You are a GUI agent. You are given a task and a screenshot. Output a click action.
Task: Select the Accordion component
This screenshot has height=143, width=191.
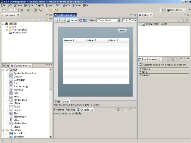[19, 133]
